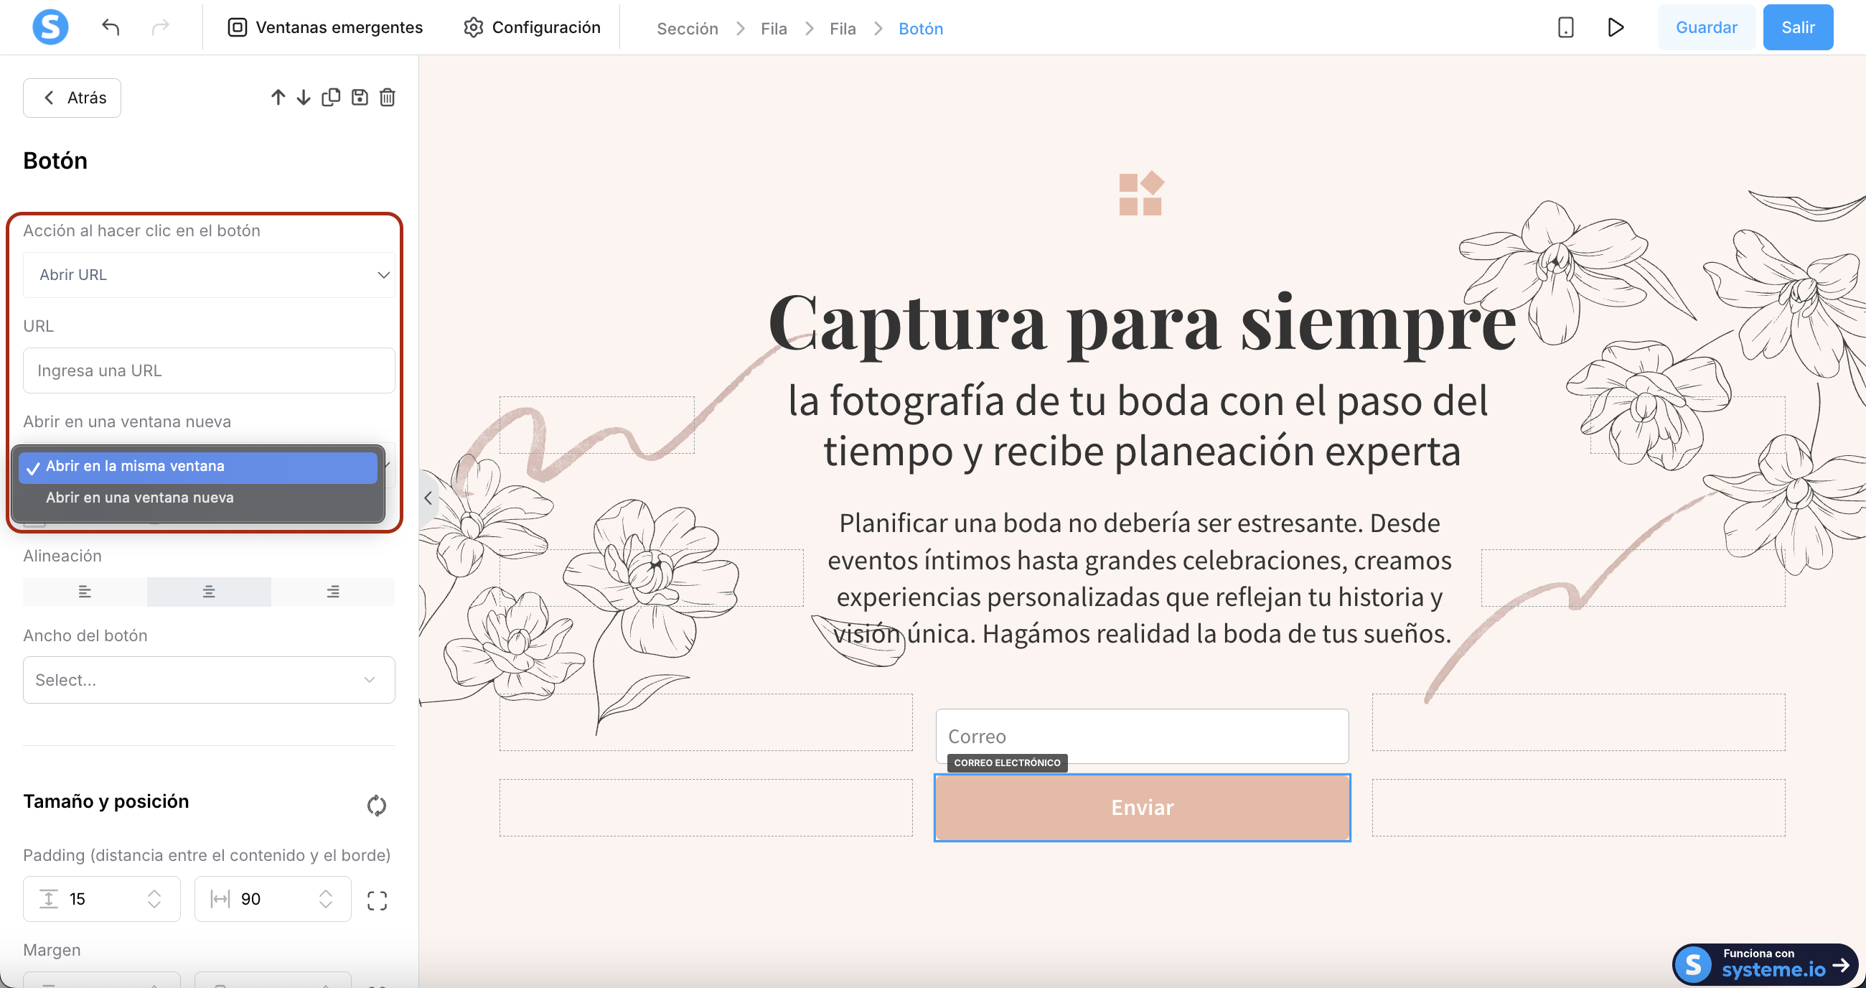Click the Guardar button
This screenshot has height=988, width=1866.
[1706, 27]
